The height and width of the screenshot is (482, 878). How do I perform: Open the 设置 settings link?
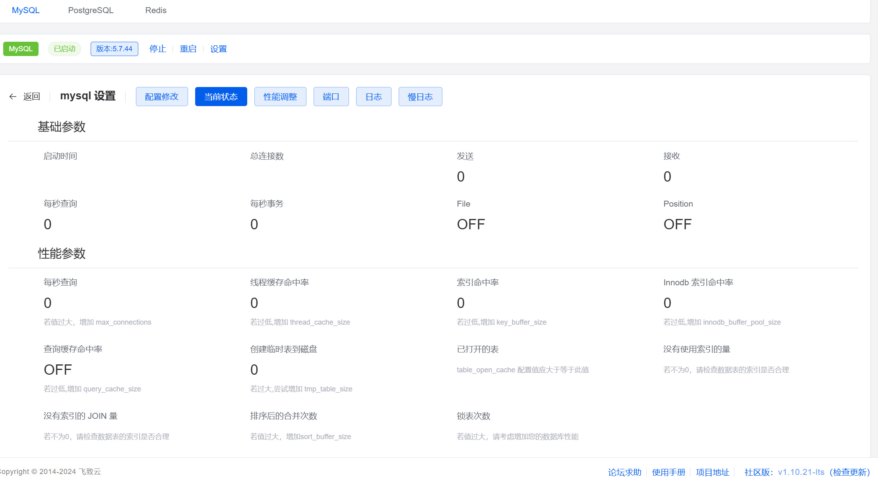point(218,49)
